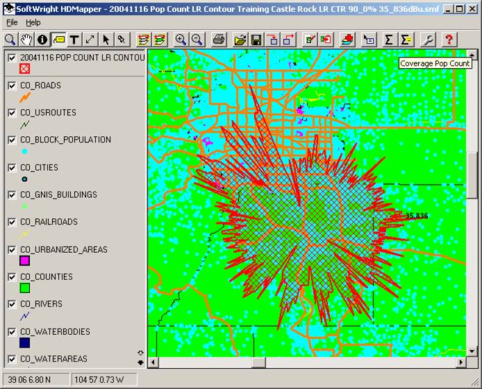Select the diagonal measure arrow tool

point(90,40)
